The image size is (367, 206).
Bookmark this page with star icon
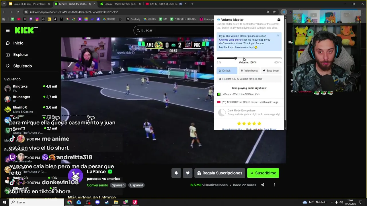[274, 12]
